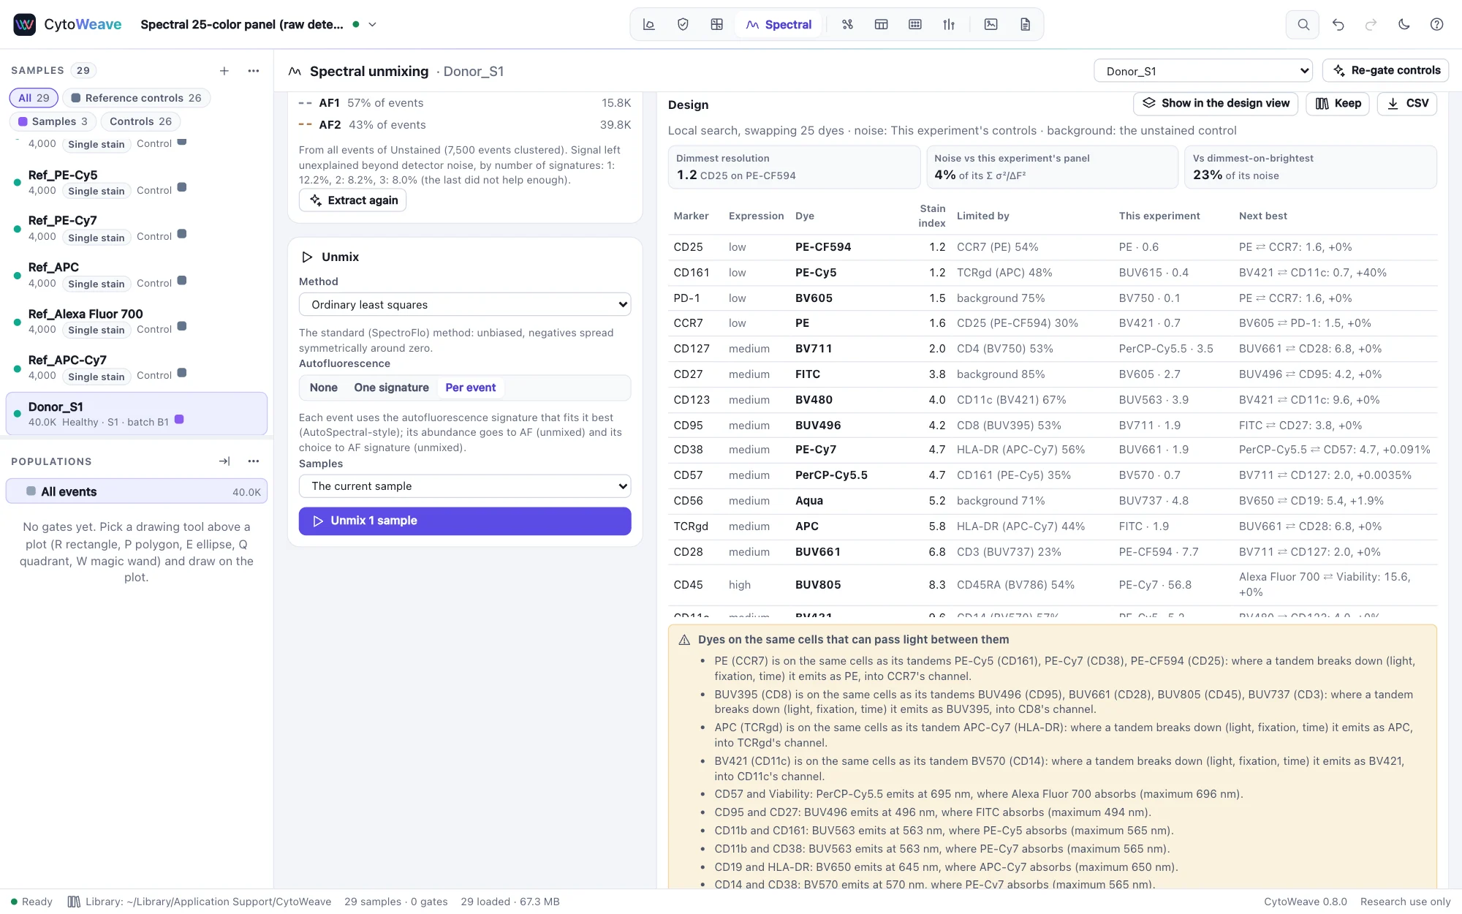Set autofluorescence to Per event

pyautogui.click(x=470, y=388)
